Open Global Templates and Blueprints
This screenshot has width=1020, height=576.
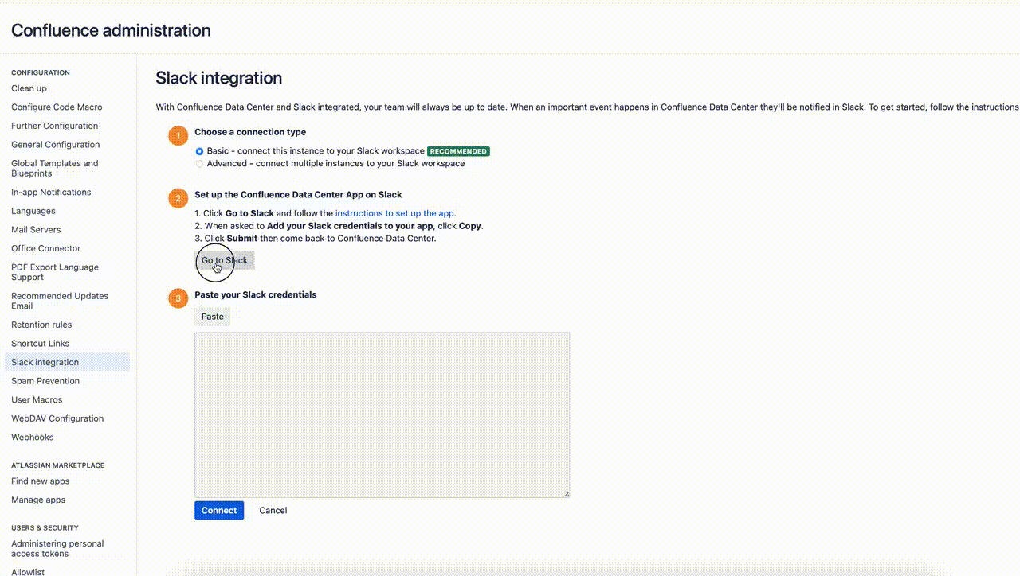click(x=55, y=169)
